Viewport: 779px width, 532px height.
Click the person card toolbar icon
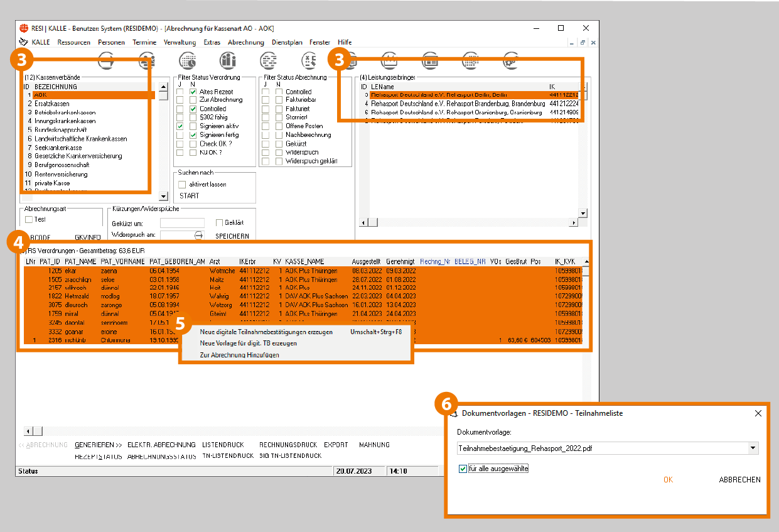148,60
